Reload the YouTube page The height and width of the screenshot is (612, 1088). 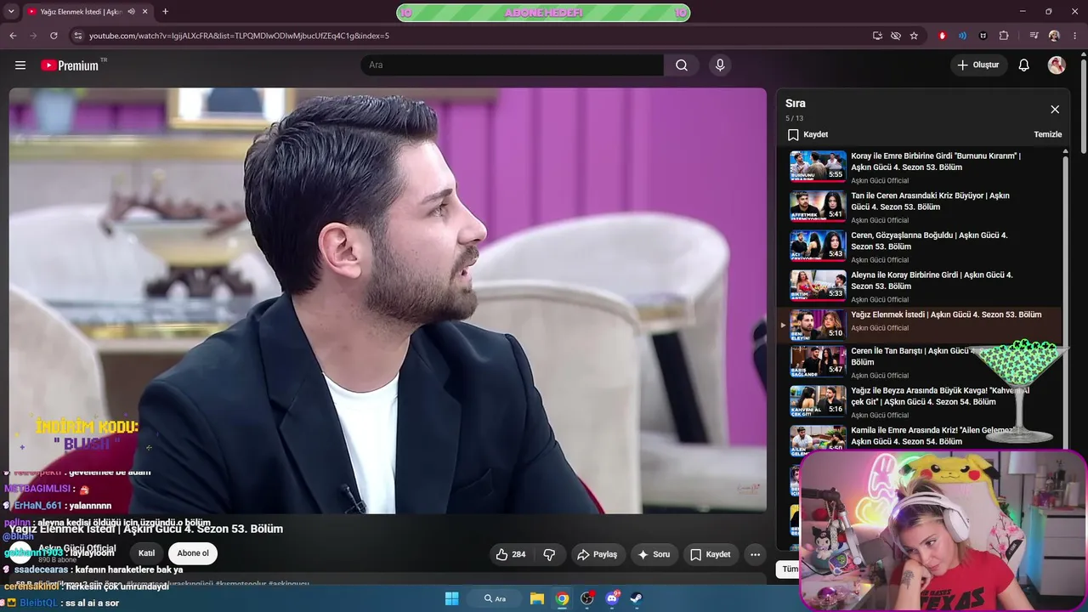tap(54, 36)
